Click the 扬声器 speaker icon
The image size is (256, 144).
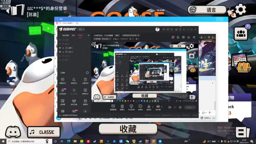158,107
